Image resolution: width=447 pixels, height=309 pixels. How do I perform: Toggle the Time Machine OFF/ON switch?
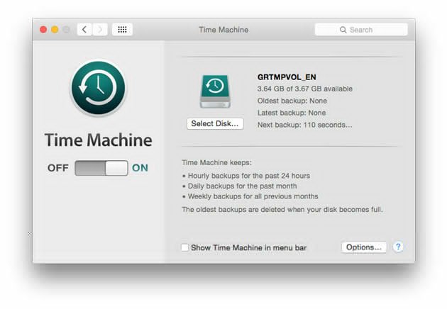pyautogui.click(x=101, y=168)
